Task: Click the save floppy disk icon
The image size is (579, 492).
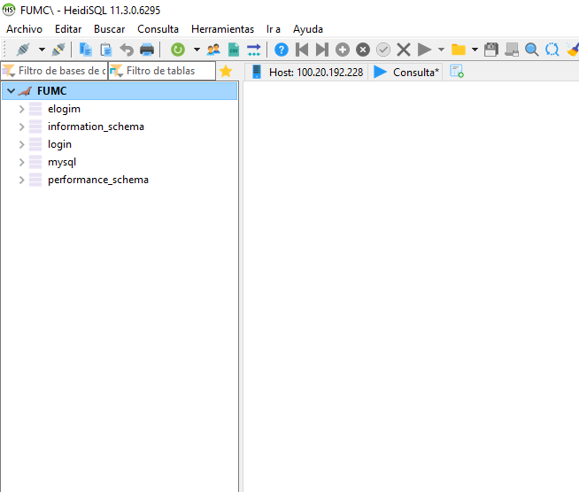Action: 491,50
